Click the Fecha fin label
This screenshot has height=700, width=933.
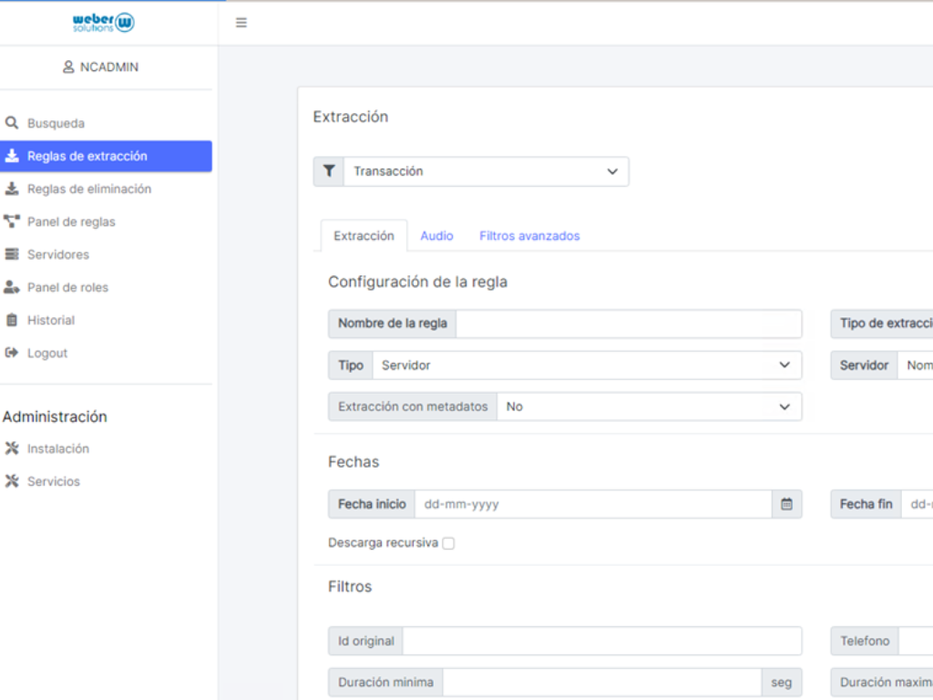pos(866,504)
